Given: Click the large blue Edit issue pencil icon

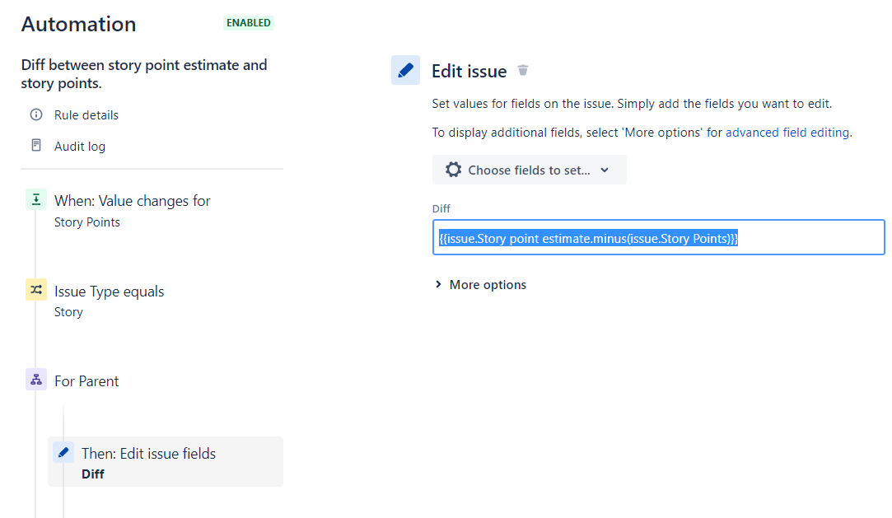Looking at the screenshot, I should click(x=405, y=70).
